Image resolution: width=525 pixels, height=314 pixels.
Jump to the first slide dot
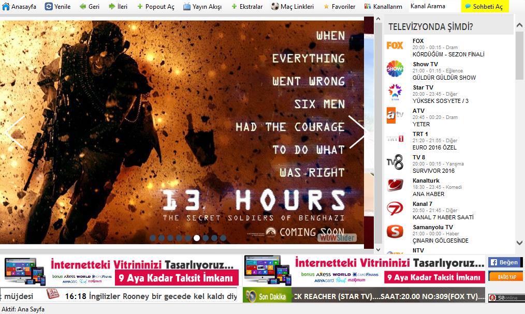pos(153,238)
